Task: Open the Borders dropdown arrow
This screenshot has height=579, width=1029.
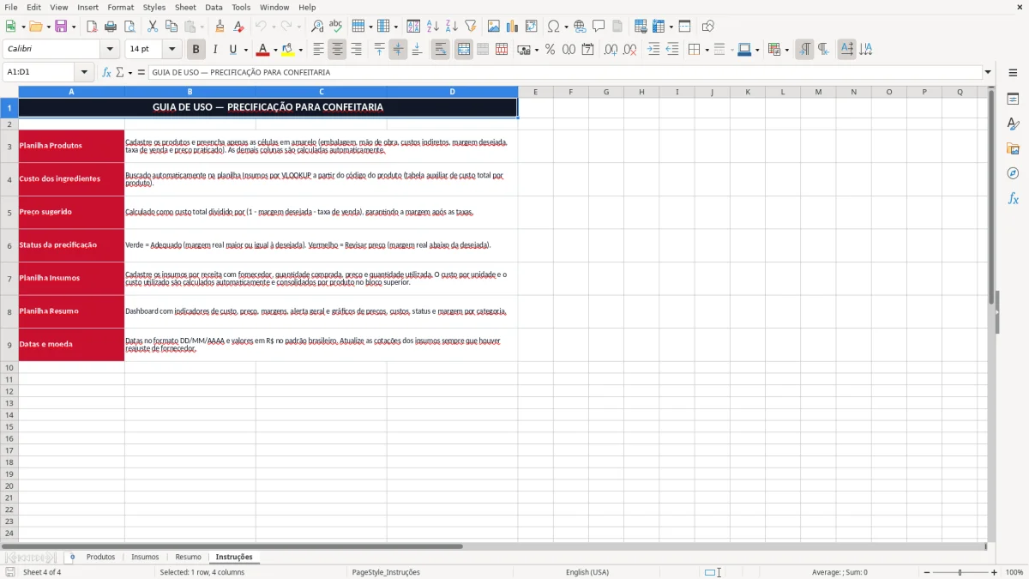Action: tap(707, 51)
